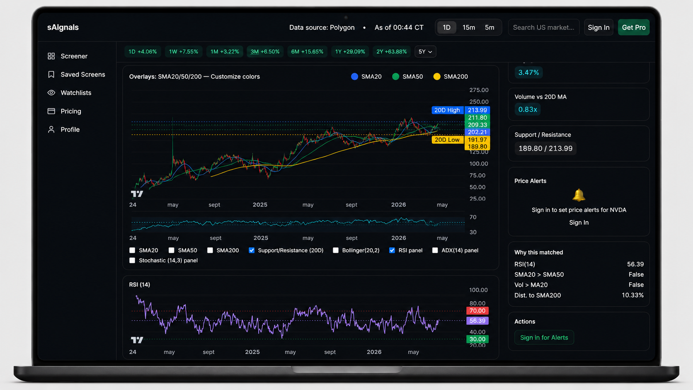Switch to the 15m timeframe
The image size is (693, 390).
tap(469, 27)
